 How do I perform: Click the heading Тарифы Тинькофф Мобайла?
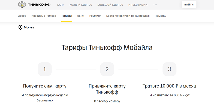click(x=107, y=48)
